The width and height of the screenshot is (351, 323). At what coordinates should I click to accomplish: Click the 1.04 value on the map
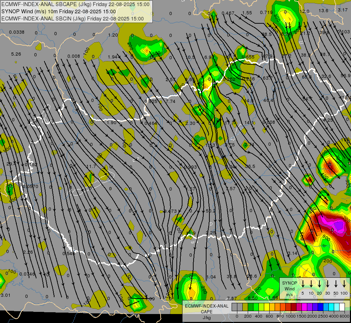tap(211, 277)
